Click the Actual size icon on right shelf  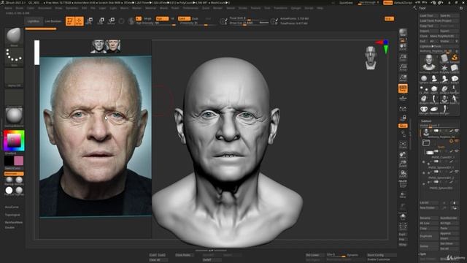click(x=403, y=68)
